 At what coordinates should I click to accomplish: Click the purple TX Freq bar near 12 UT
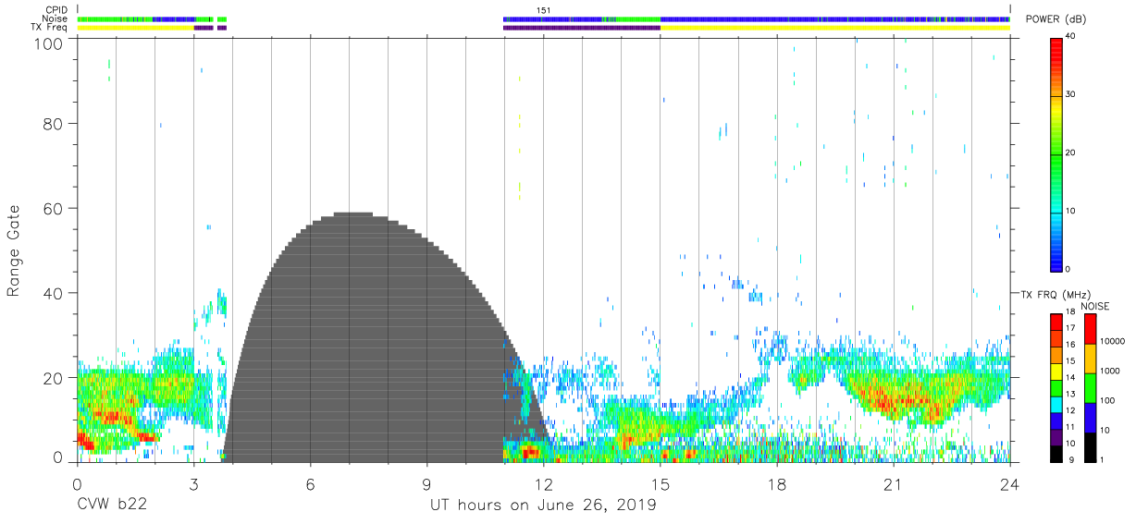[581, 28]
